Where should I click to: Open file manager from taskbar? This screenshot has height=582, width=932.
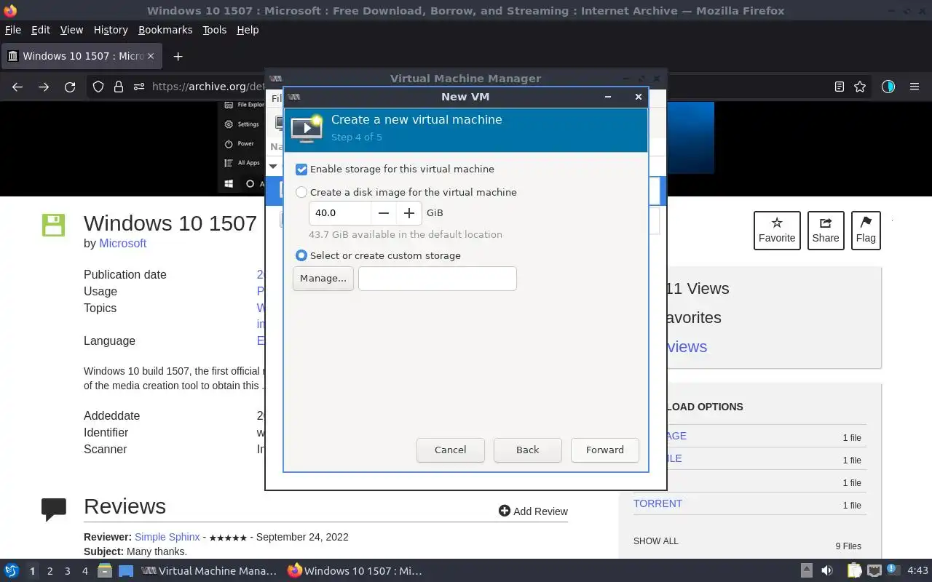[105, 571]
